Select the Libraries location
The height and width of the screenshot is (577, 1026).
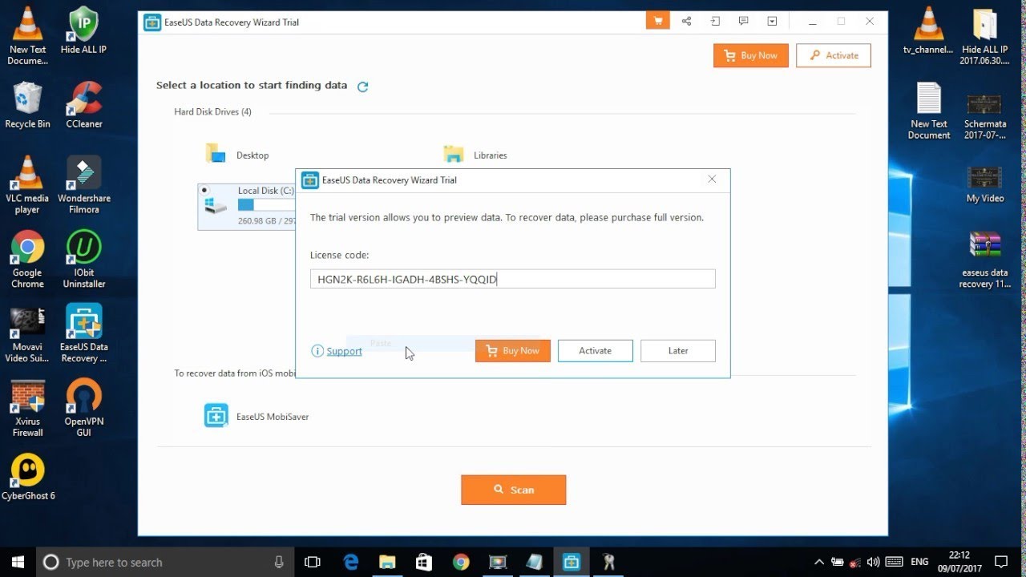pos(475,155)
